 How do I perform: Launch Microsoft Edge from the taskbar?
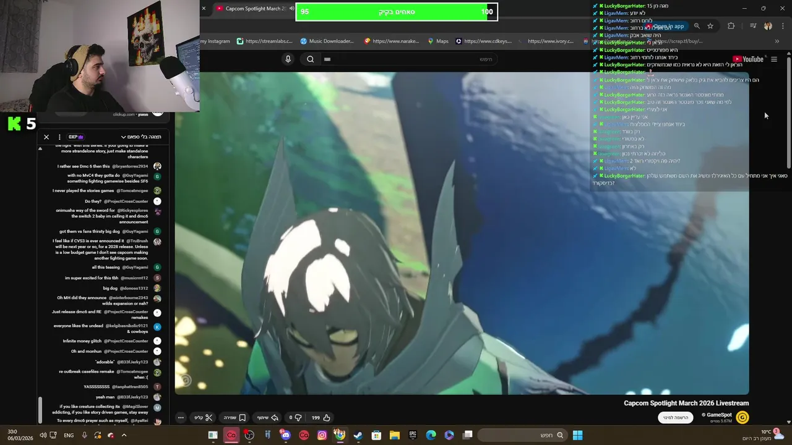pos(431,435)
